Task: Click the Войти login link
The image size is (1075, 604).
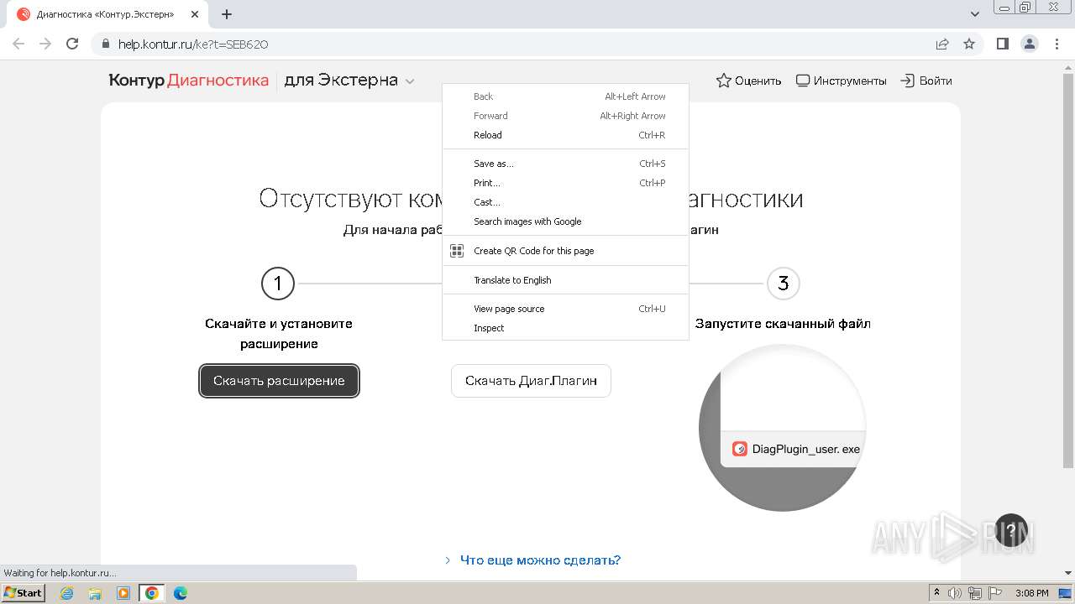Action: [926, 81]
